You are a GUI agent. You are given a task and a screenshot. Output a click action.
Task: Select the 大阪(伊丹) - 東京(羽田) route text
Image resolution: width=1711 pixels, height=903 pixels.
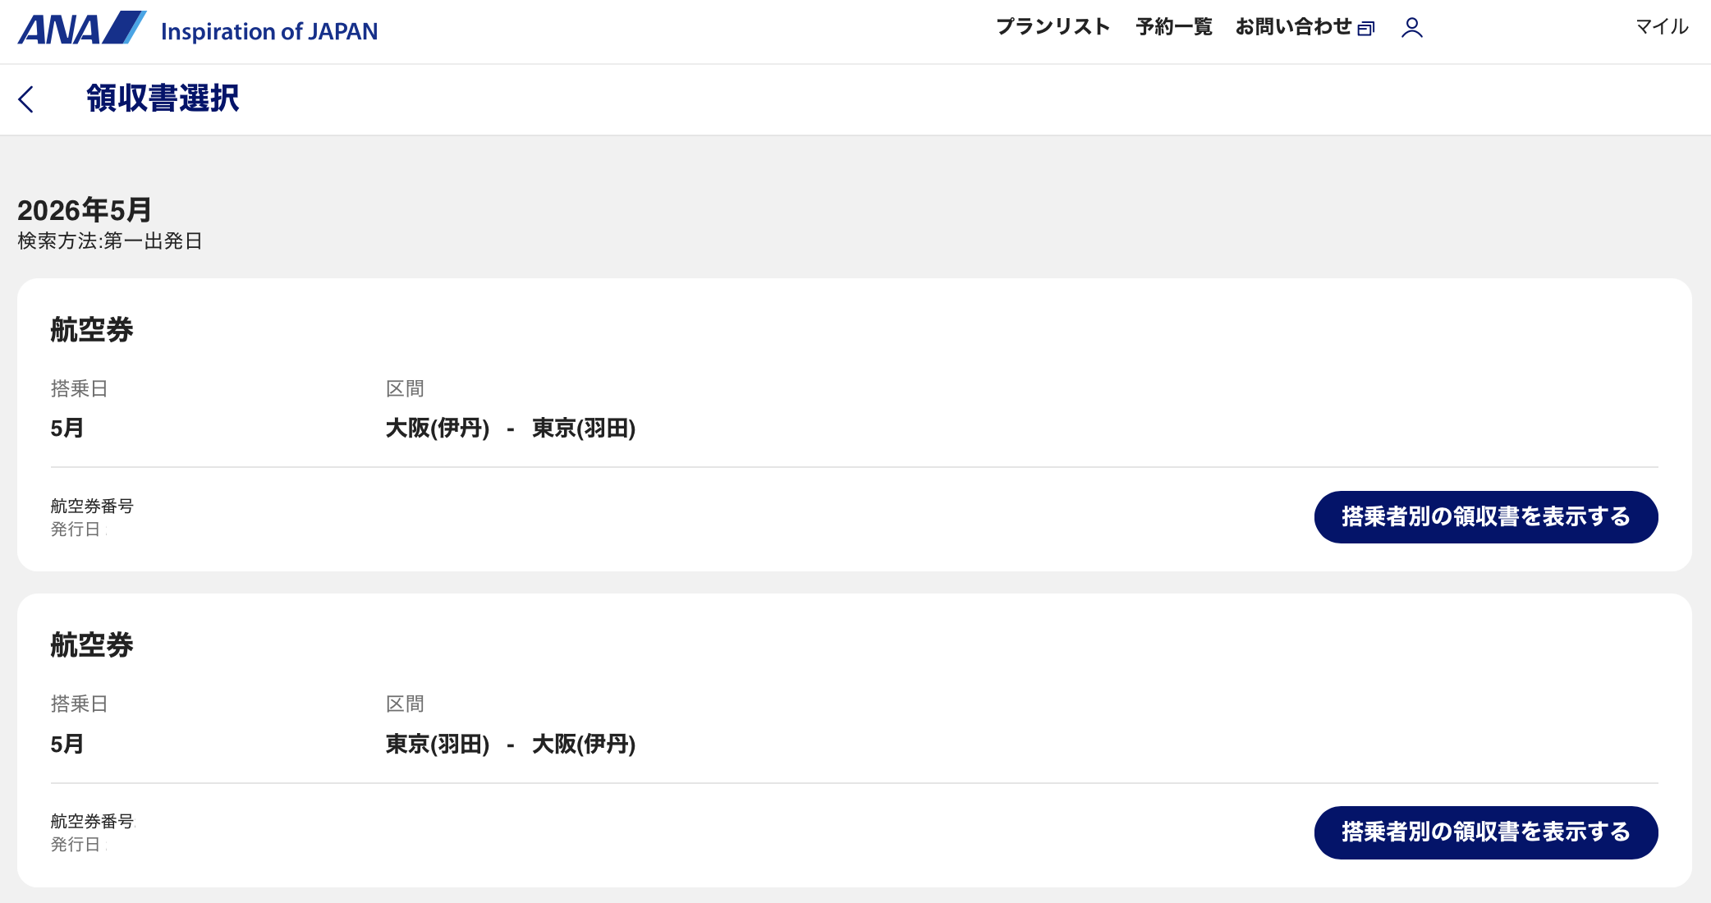511,429
